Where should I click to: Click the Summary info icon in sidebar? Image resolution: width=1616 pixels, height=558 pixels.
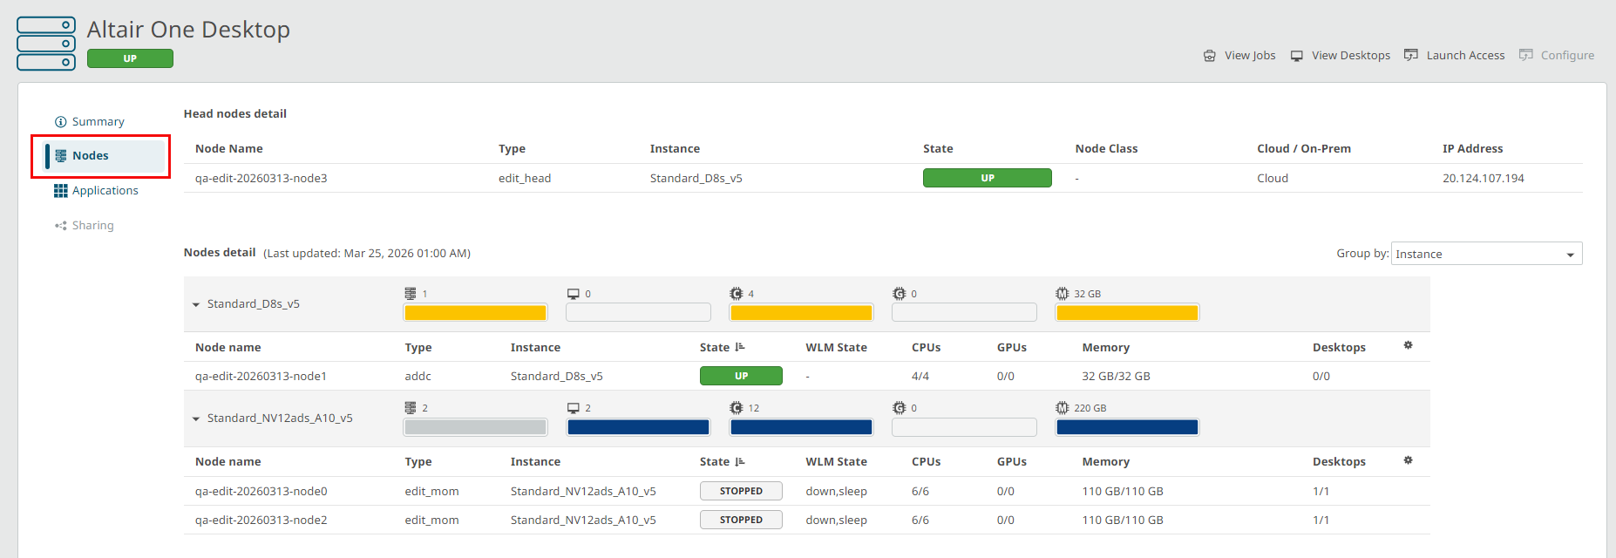click(x=60, y=122)
